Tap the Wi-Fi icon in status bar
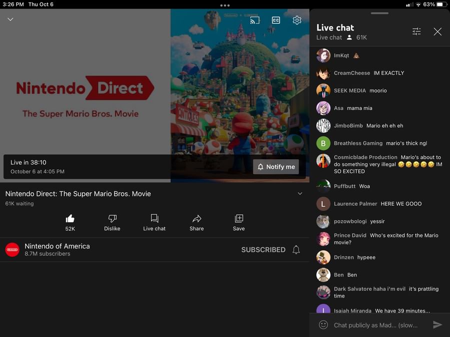Image resolution: width=450 pixels, height=337 pixels. tap(418, 4)
